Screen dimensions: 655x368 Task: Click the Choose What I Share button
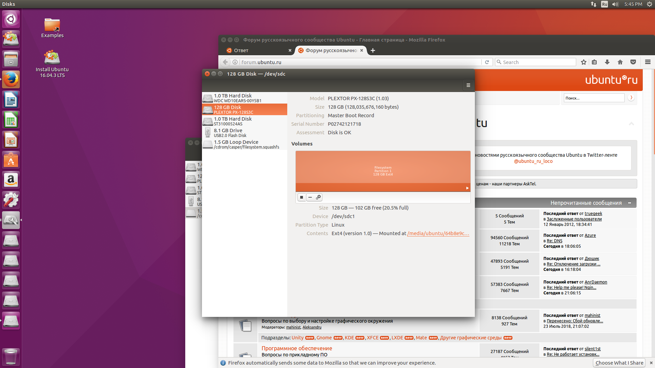pos(619,363)
